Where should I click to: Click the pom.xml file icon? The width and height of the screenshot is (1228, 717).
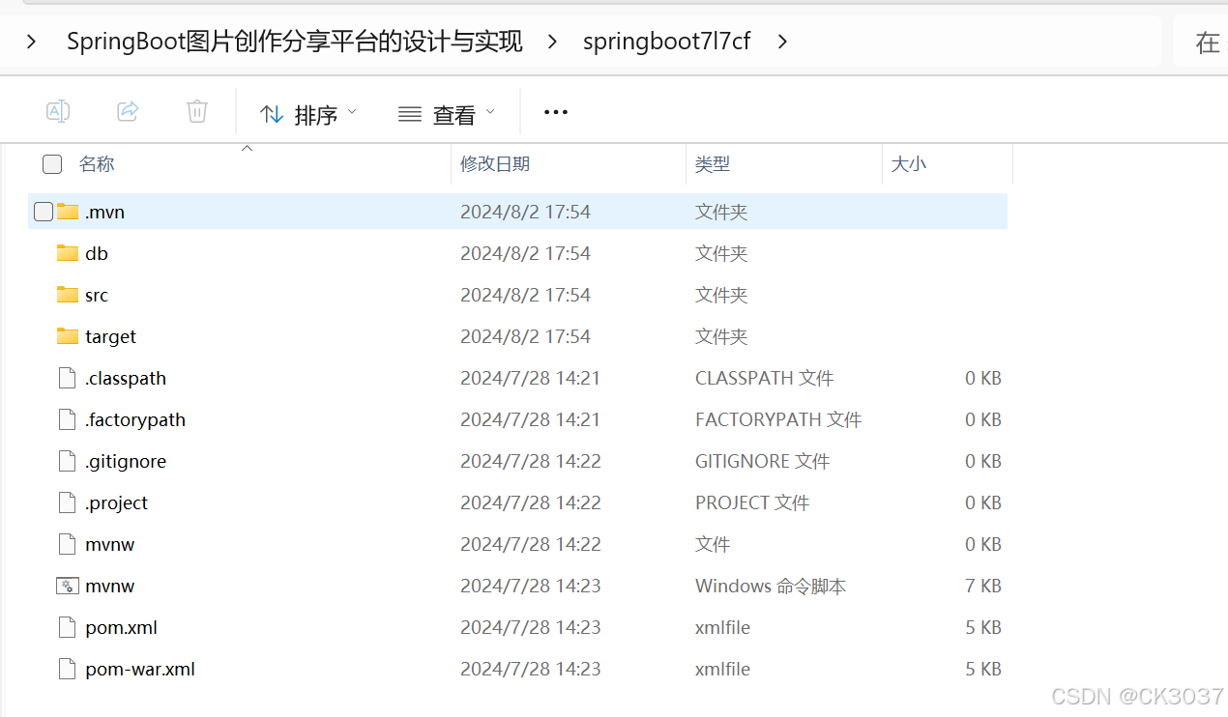(x=67, y=627)
